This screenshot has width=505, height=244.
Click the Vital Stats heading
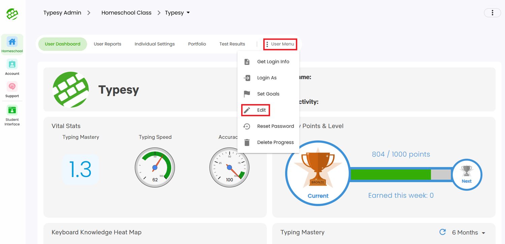(66, 126)
